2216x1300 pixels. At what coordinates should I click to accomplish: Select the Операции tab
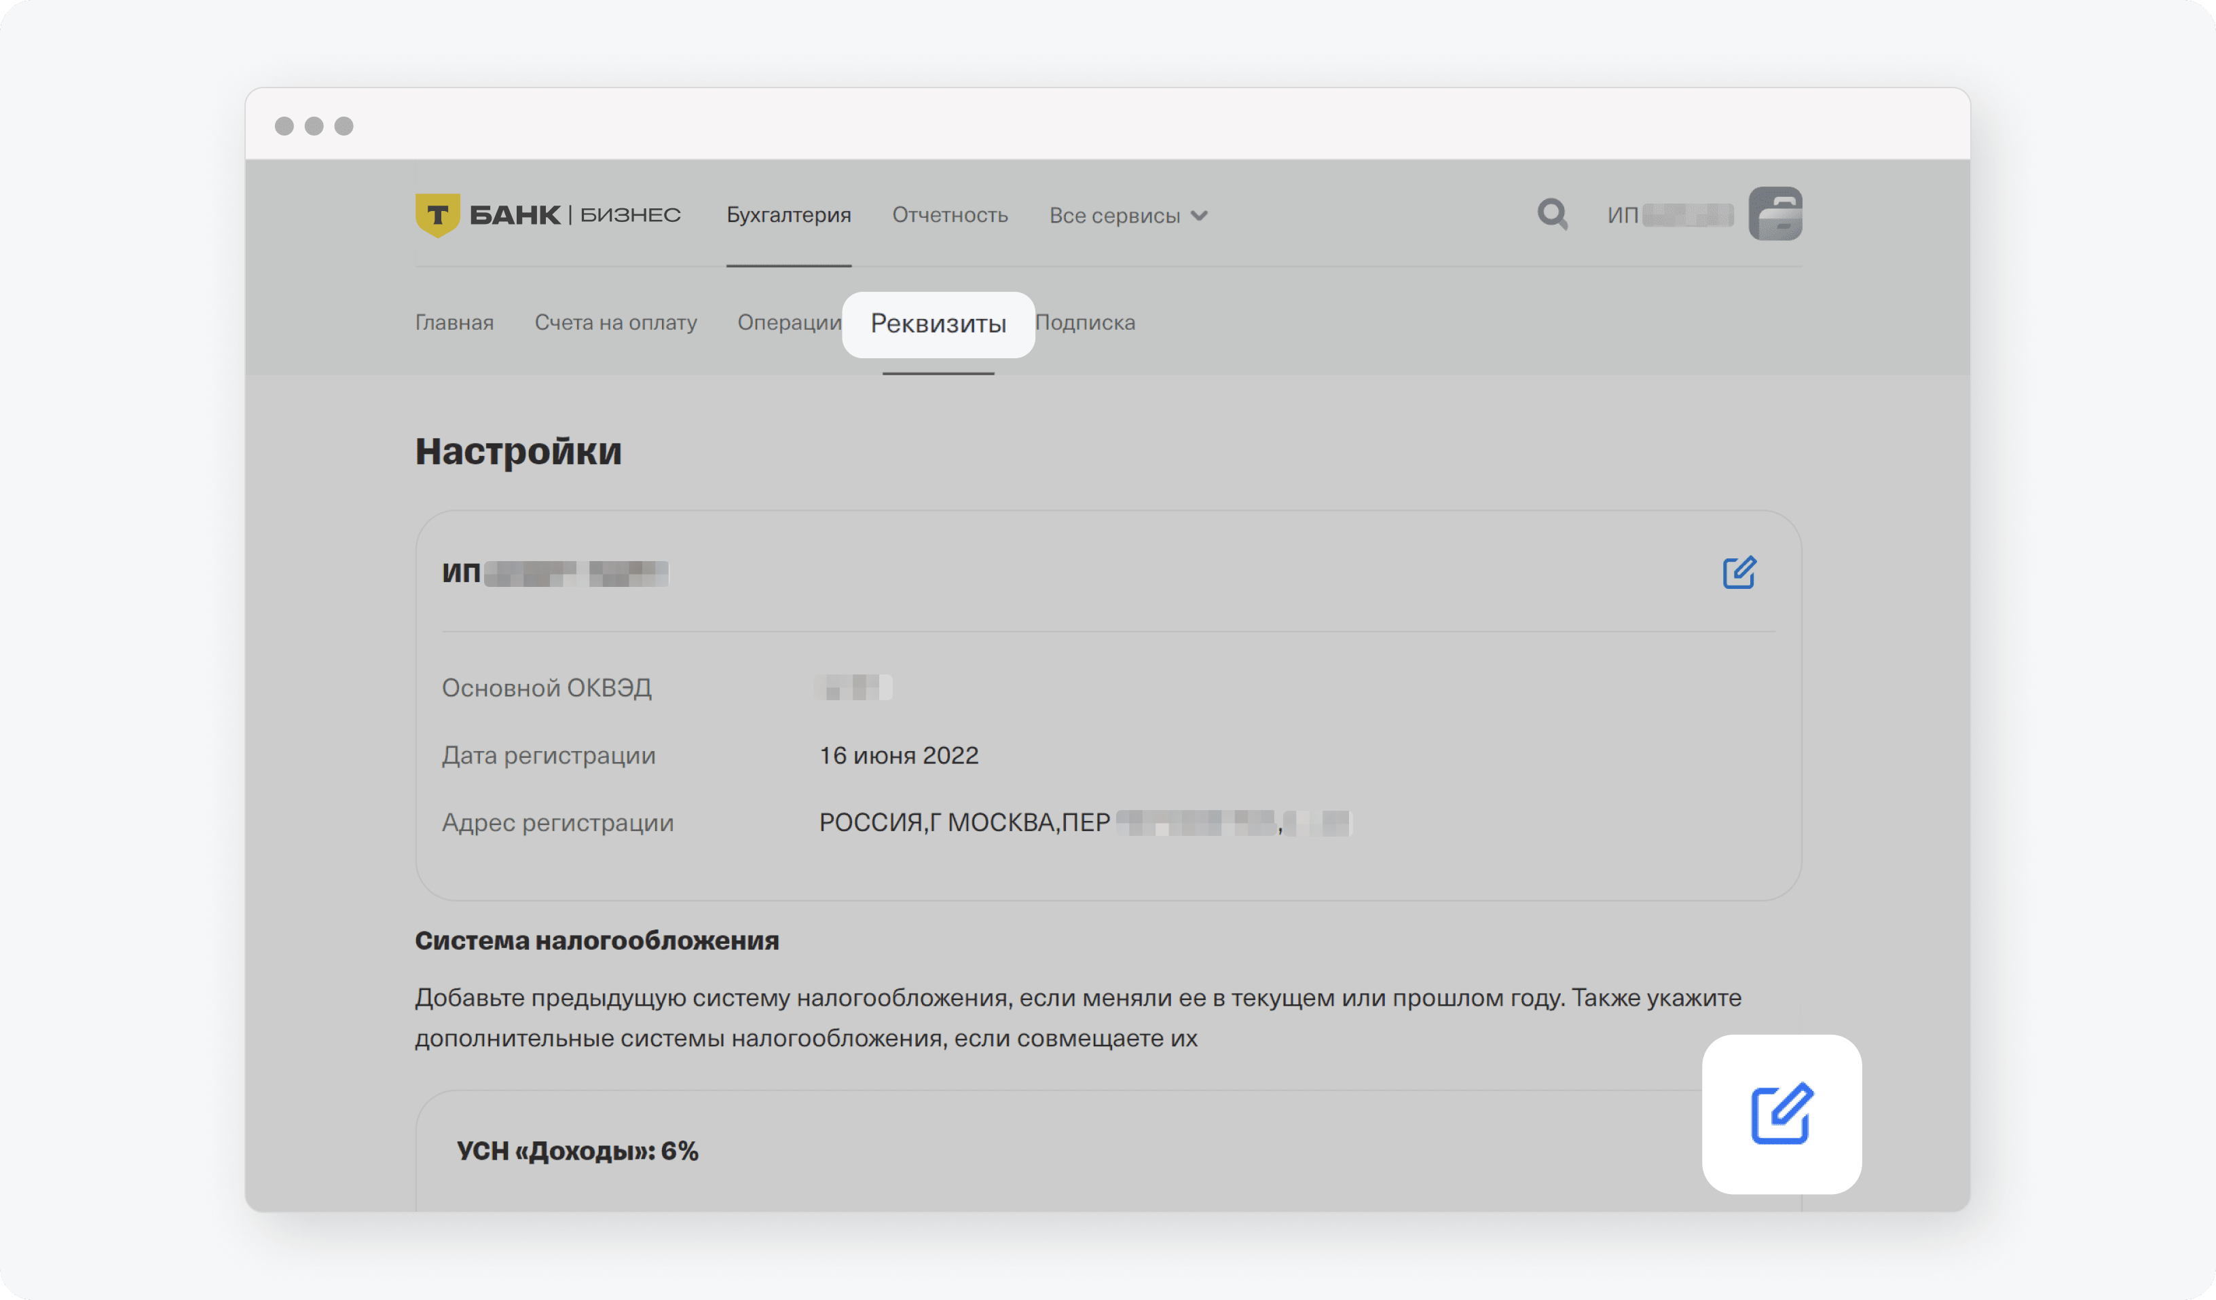(x=789, y=322)
